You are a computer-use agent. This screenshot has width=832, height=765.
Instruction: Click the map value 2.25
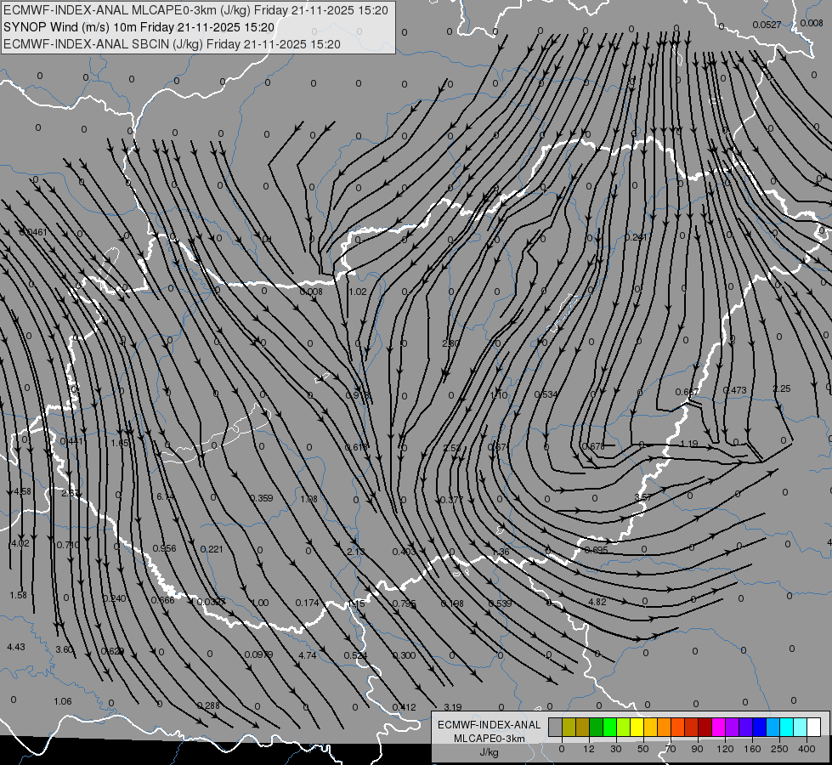(x=782, y=388)
